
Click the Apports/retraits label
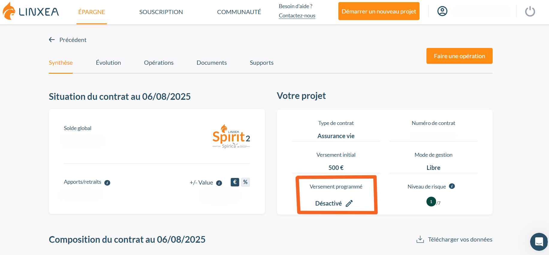coord(82,182)
